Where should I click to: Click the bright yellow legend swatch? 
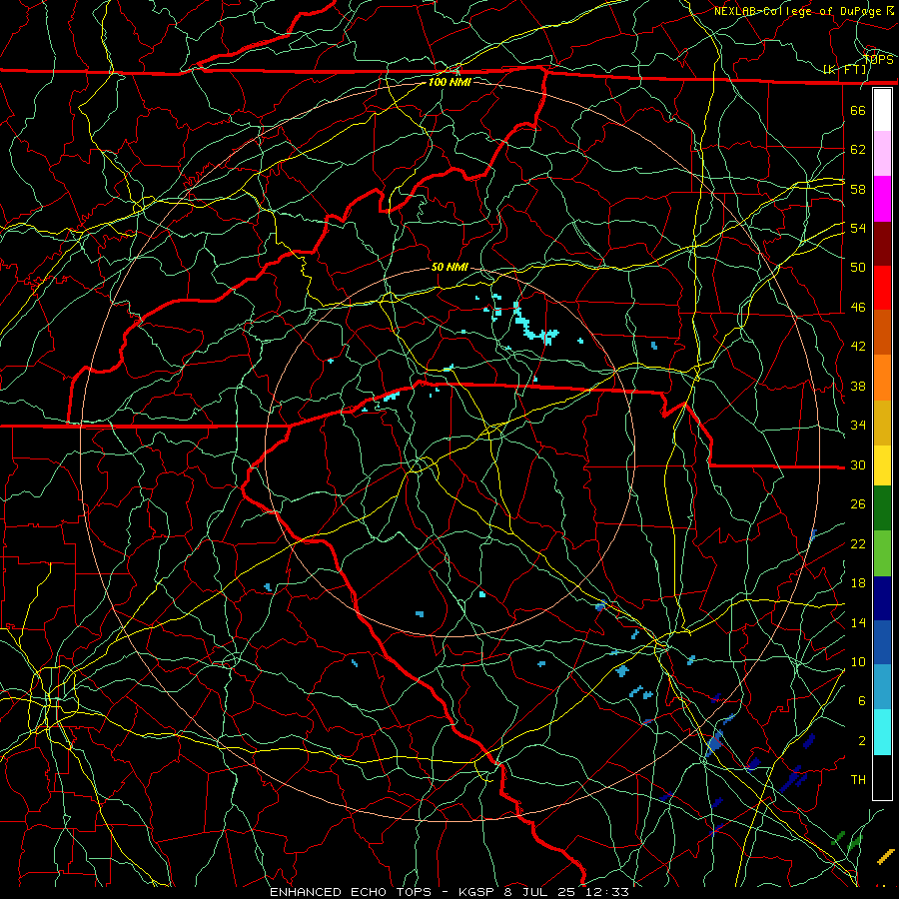point(882,465)
